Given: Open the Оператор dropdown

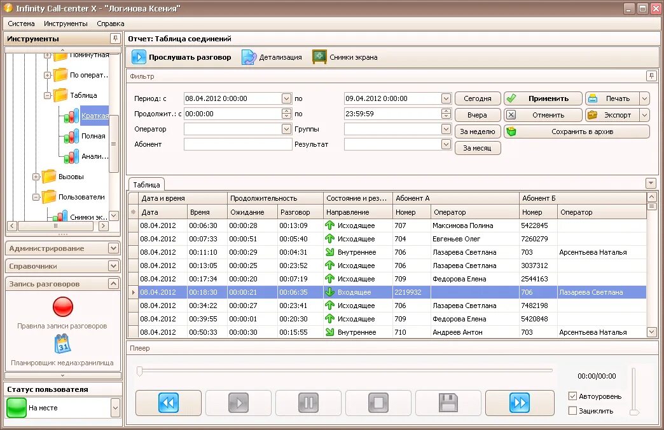Looking at the screenshot, I should point(286,129).
